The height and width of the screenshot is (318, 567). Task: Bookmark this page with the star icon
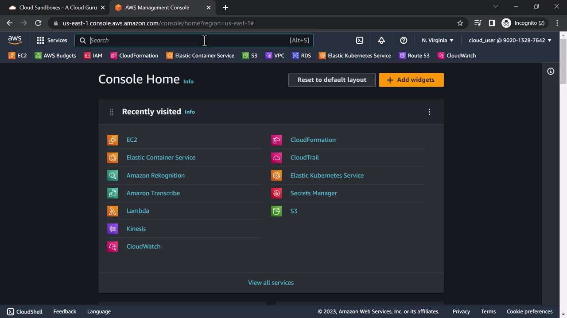(x=460, y=23)
